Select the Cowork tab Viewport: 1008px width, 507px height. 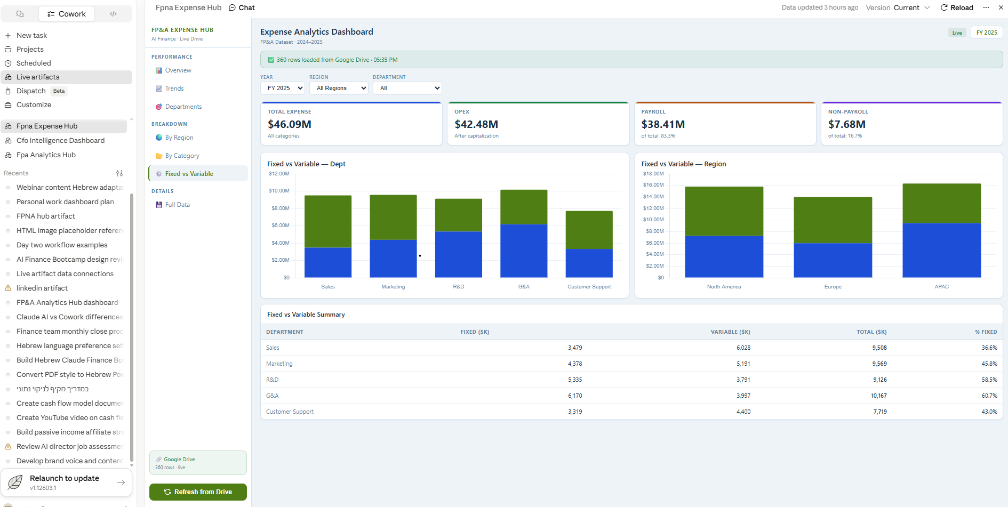(67, 14)
